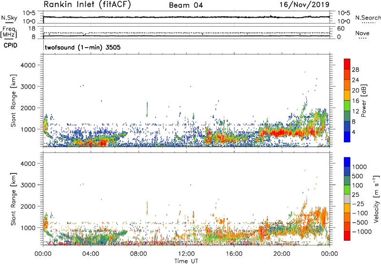Click the 'twofsound (1-min) 3505' text
The width and height of the screenshot is (381, 264).
pos(82,47)
